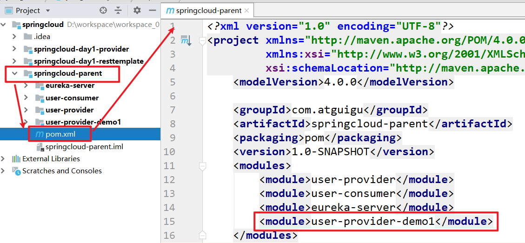Click the External Libraries icon
525x243 pixels.
coord(16,159)
